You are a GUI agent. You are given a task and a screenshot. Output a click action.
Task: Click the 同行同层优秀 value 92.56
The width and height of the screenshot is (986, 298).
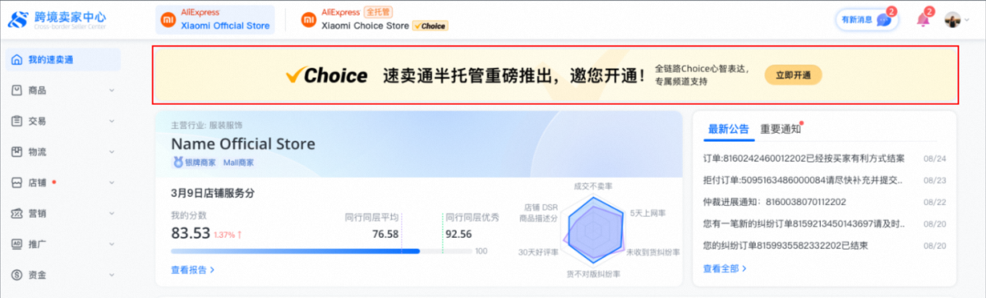pyautogui.click(x=458, y=234)
